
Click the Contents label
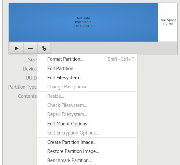27,96
